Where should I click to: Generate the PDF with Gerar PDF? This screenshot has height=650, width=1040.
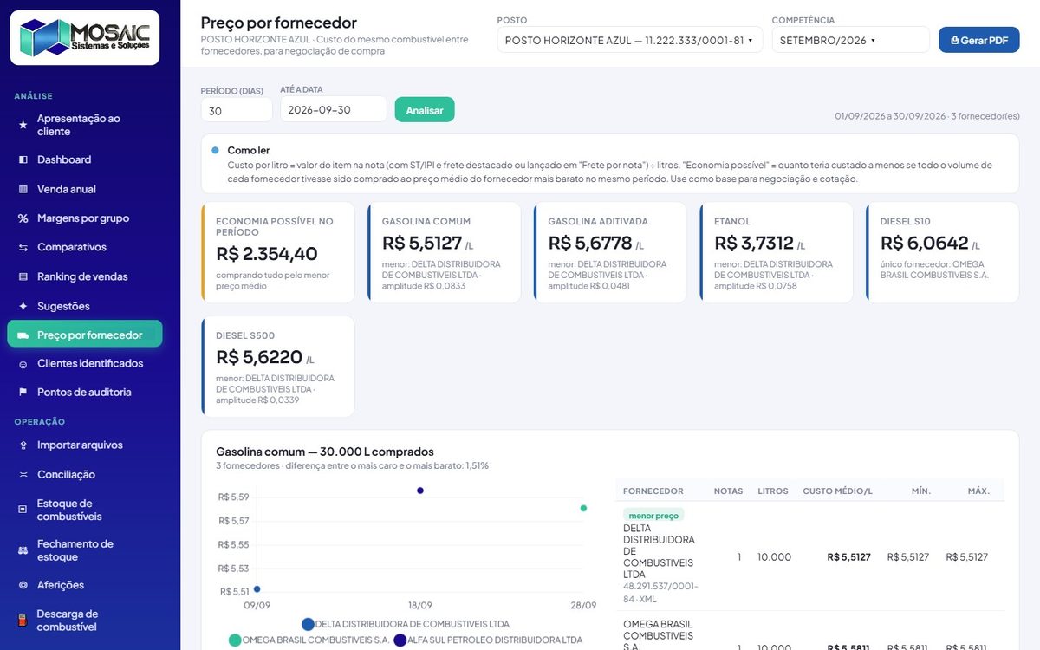click(978, 40)
